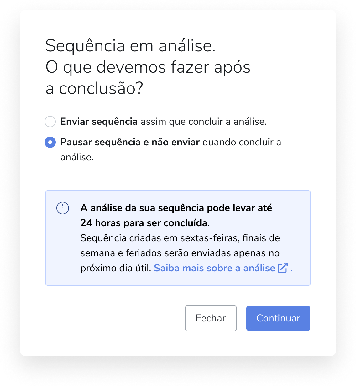Click the "assim que concluir a análise." text
356x386 pixels.
tap(204, 122)
